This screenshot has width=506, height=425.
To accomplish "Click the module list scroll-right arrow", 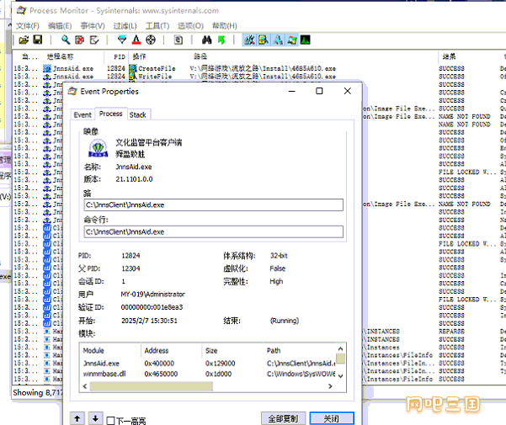I will point(330,386).
